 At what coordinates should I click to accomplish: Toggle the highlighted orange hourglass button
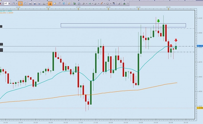point(50,4)
